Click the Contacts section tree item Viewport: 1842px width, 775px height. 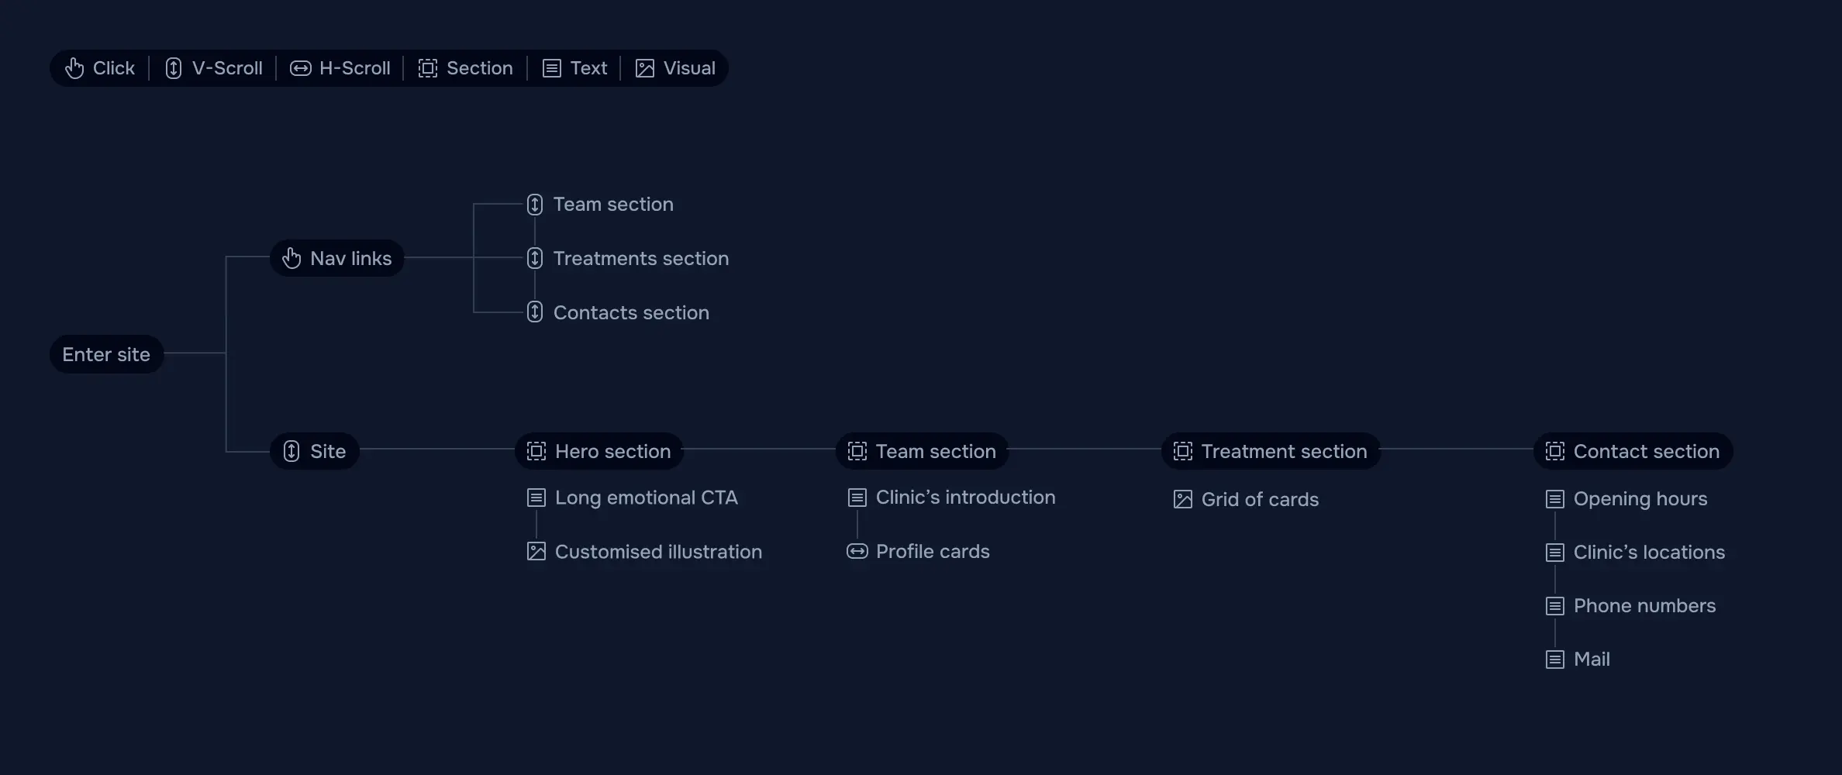pos(630,312)
